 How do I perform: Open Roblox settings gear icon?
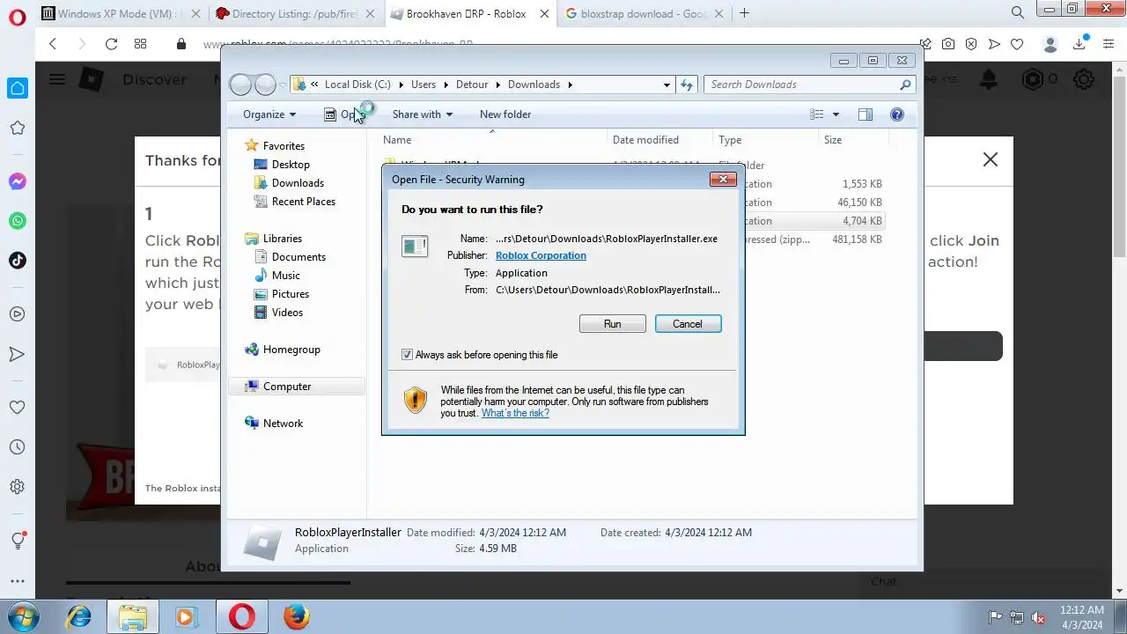coord(1084,79)
